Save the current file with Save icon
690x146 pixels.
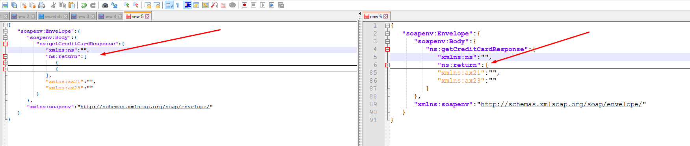(5, 5)
